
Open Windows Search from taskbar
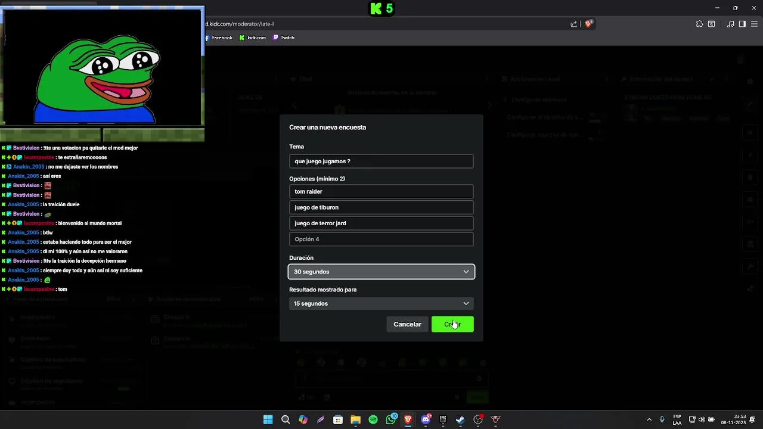286,419
